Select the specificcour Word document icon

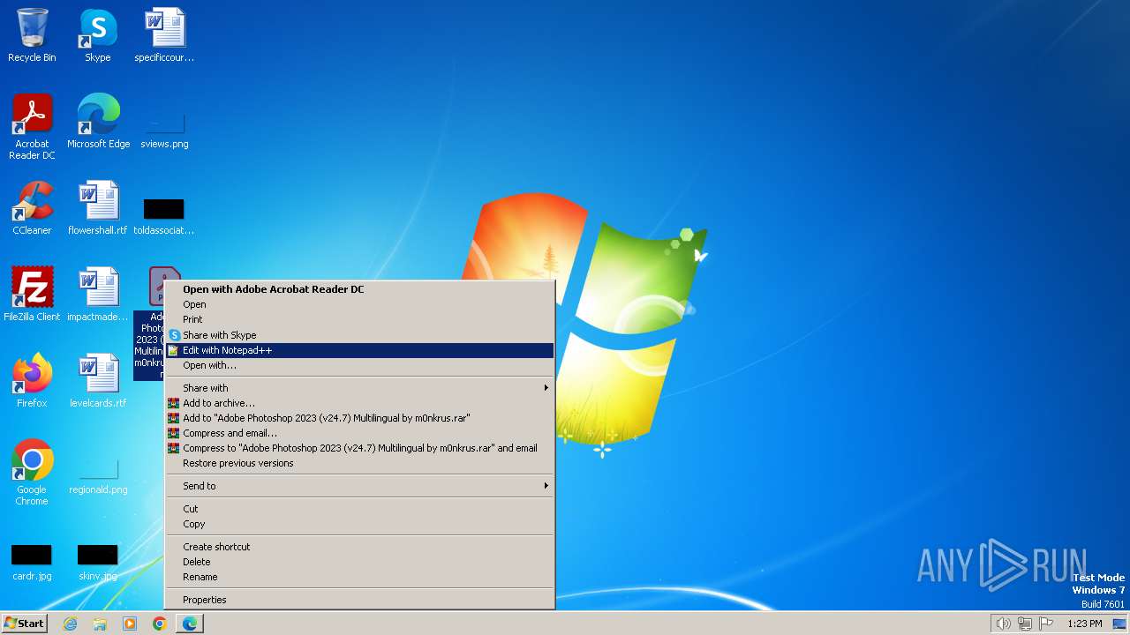164,35
